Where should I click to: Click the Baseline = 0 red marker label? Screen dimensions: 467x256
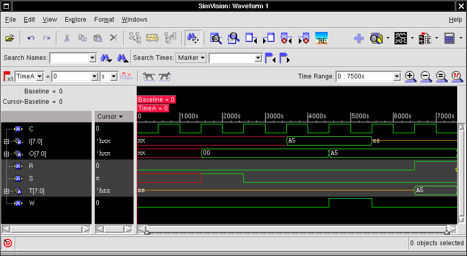156,100
